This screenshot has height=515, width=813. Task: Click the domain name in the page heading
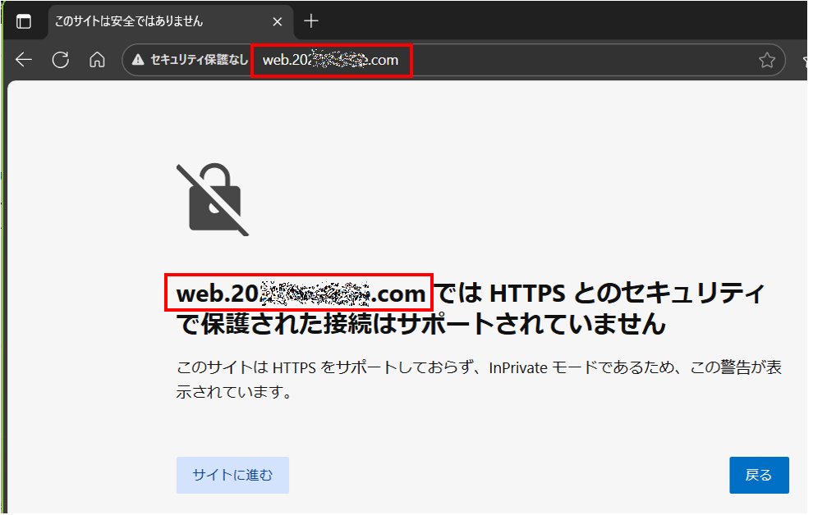pos(301,293)
